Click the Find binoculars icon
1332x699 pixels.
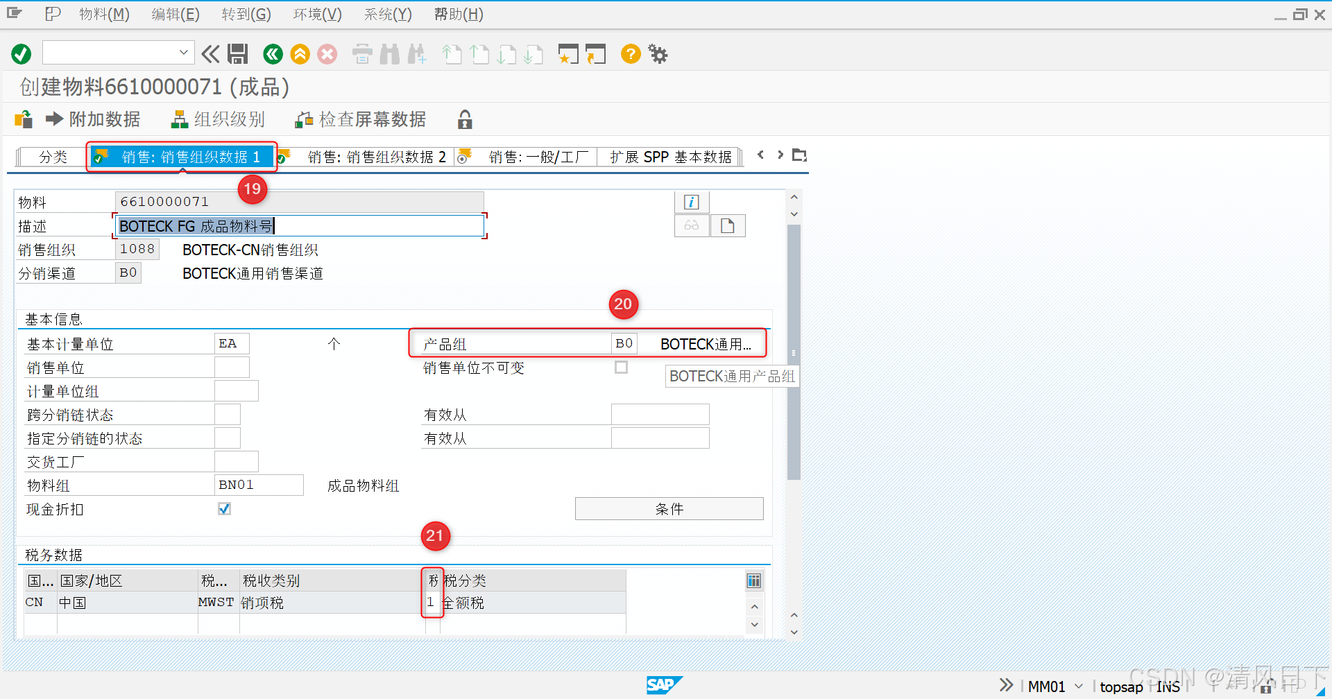point(390,53)
